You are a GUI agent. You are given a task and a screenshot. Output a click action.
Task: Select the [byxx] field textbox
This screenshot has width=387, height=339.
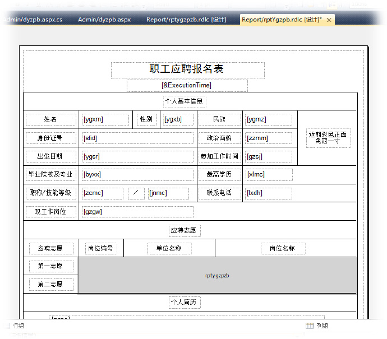pos(137,175)
